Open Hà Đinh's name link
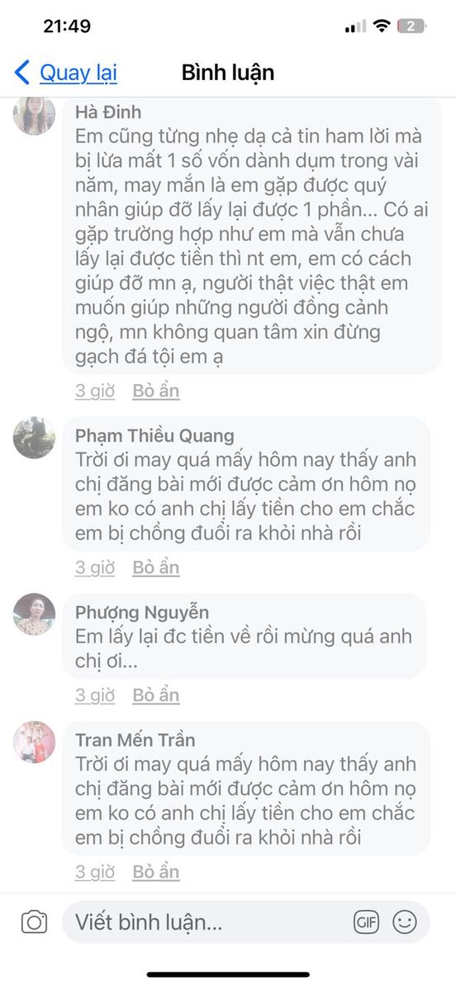Viewport: 456px width, 986px height. [108, 112]
